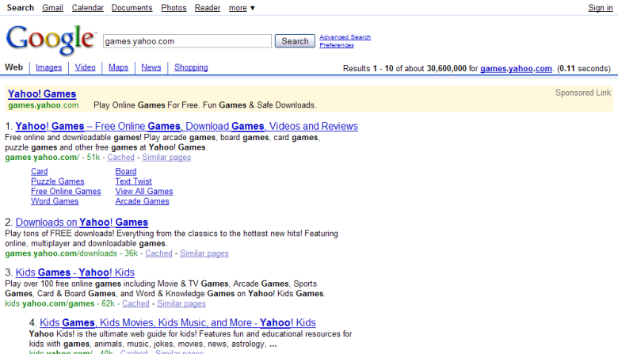Click the Sign in link
The height and width of the screenshot is (354, 618).
(601, 8)
